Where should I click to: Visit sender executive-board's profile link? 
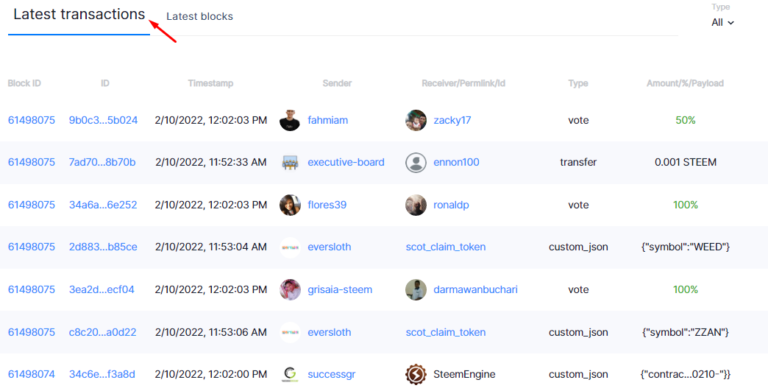(346, 162)
